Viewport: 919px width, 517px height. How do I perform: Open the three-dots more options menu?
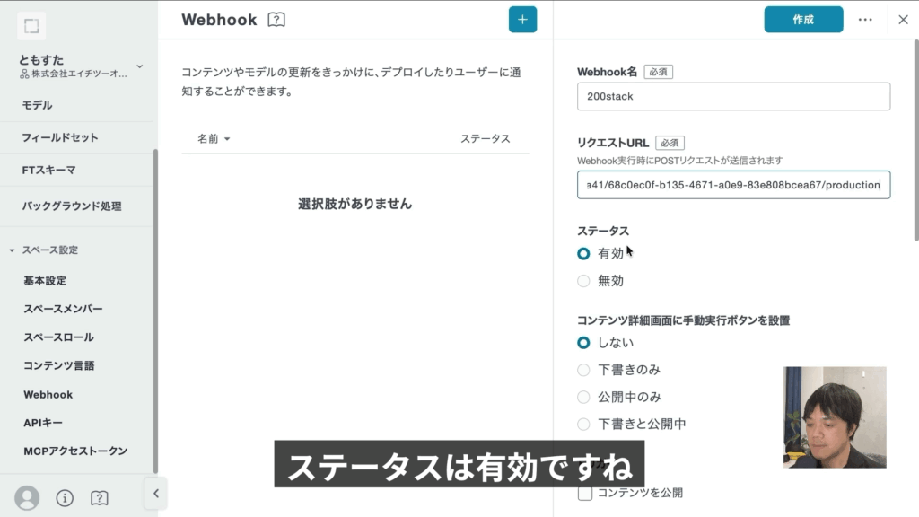click(x=865, y=20)
